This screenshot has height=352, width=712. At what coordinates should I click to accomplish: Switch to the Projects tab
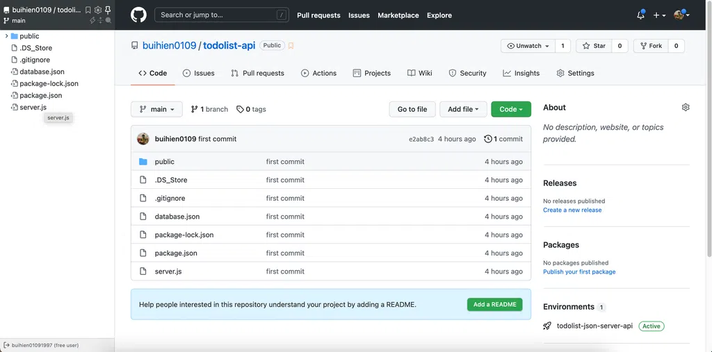[372, 73]
